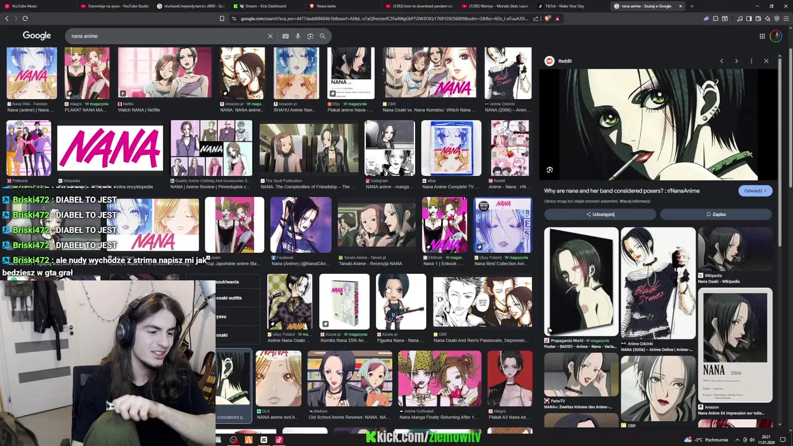This screenshot has width=793, height=446.
Task: Open the Reddit post title link
Action: [621, 191]
